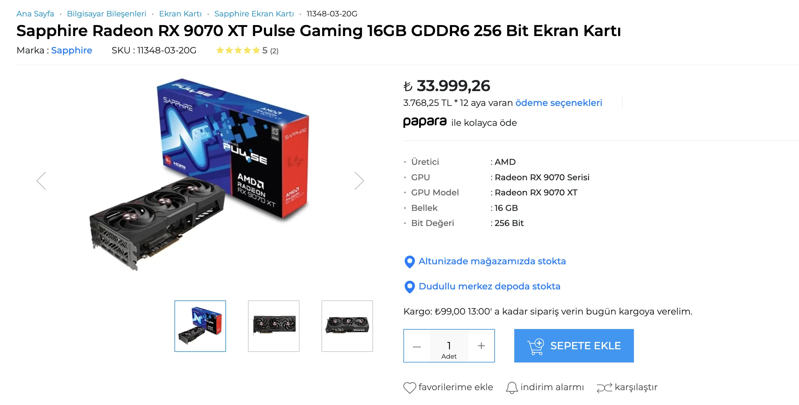
Task: Open ödeme seçenekleri link
Action: tap(559, 103)
